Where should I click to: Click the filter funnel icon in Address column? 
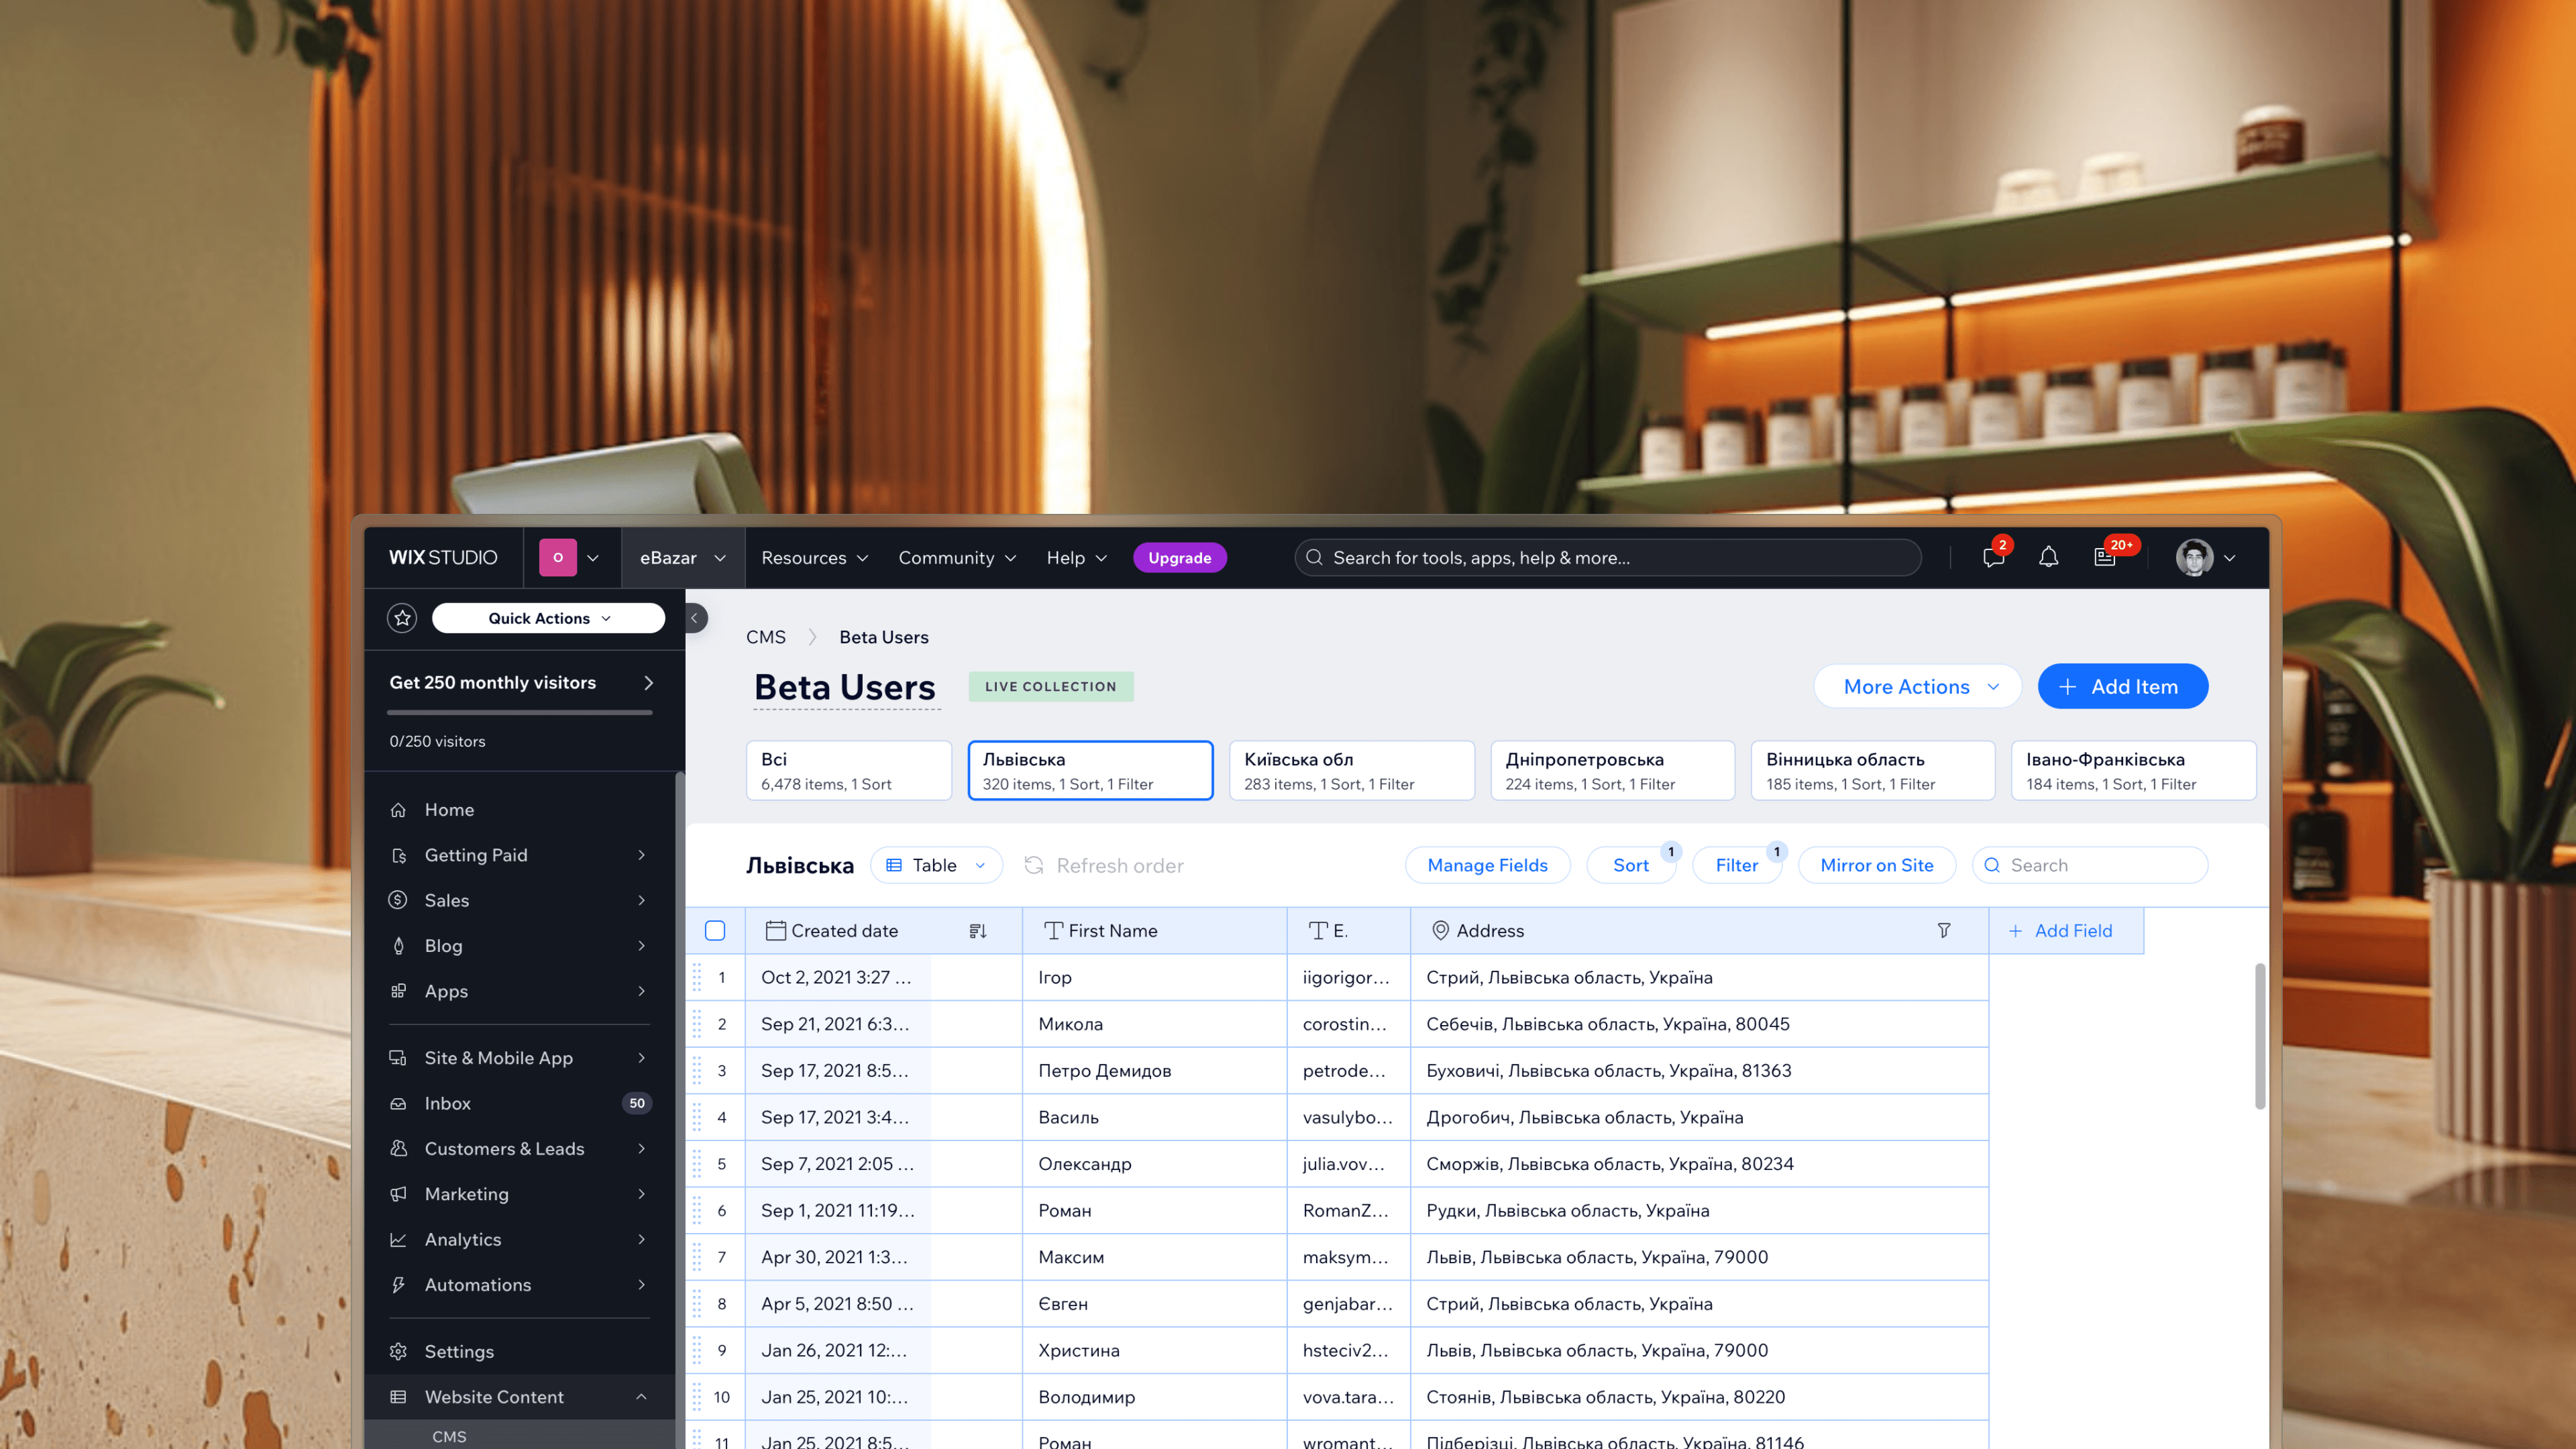click(1943, 931)
